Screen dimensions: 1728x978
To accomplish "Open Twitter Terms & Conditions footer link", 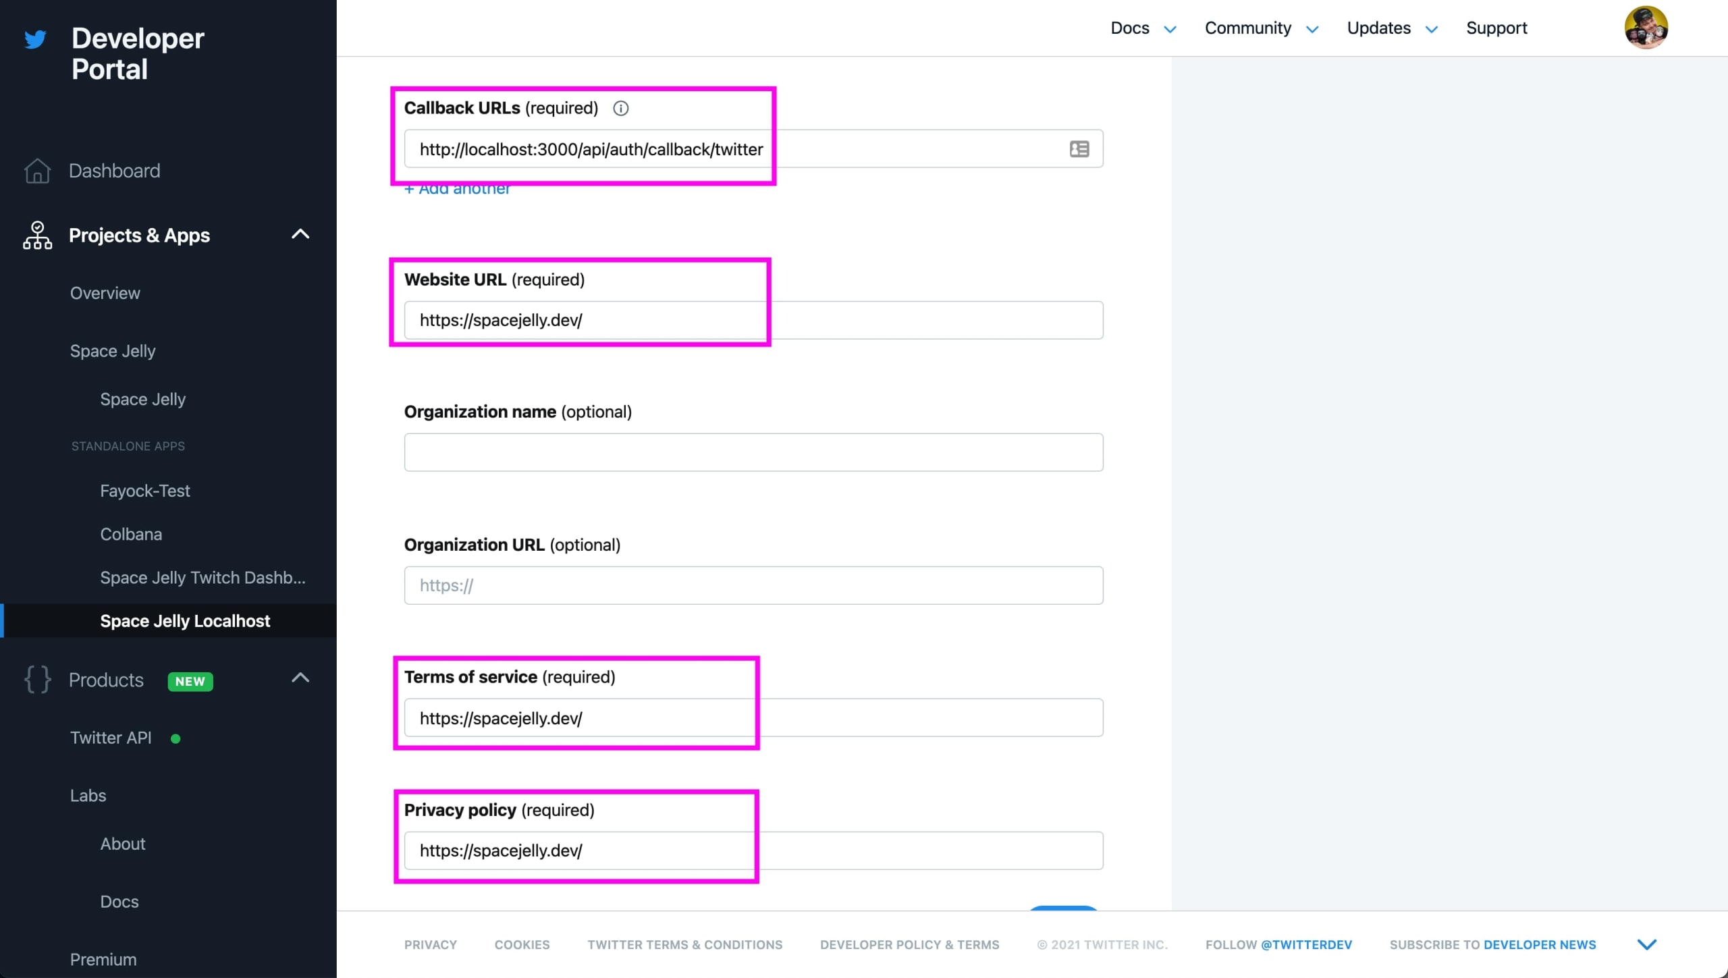I will click(x=684, y=944).
